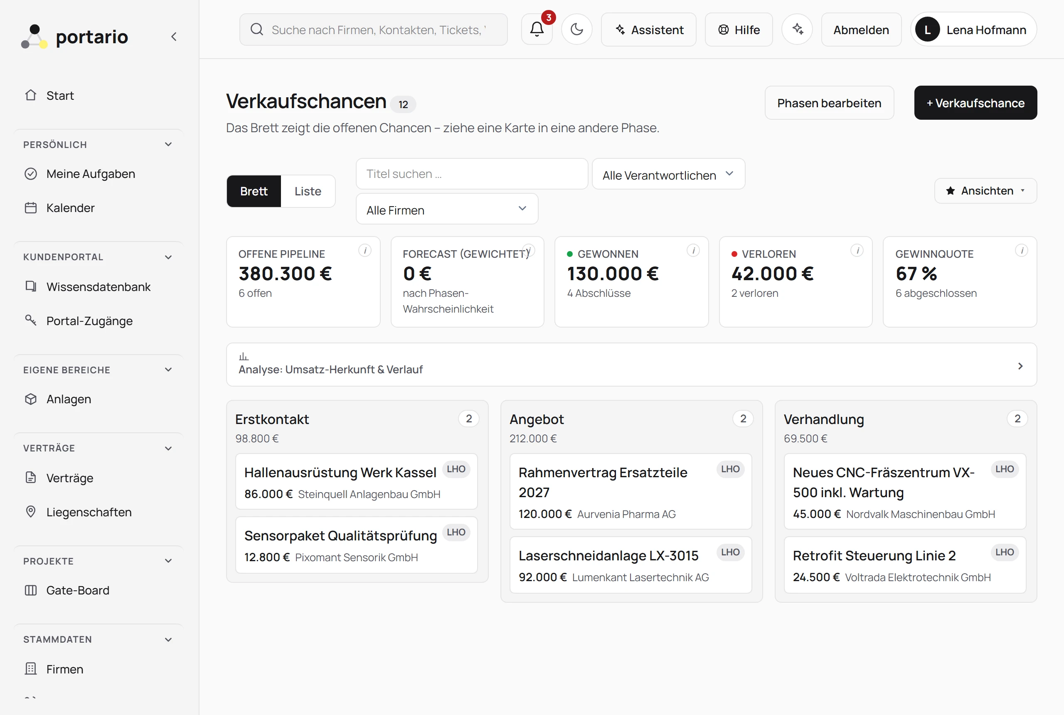Collapse the Projekte section
Screen dimensions: 1064x715
[99, 561]
